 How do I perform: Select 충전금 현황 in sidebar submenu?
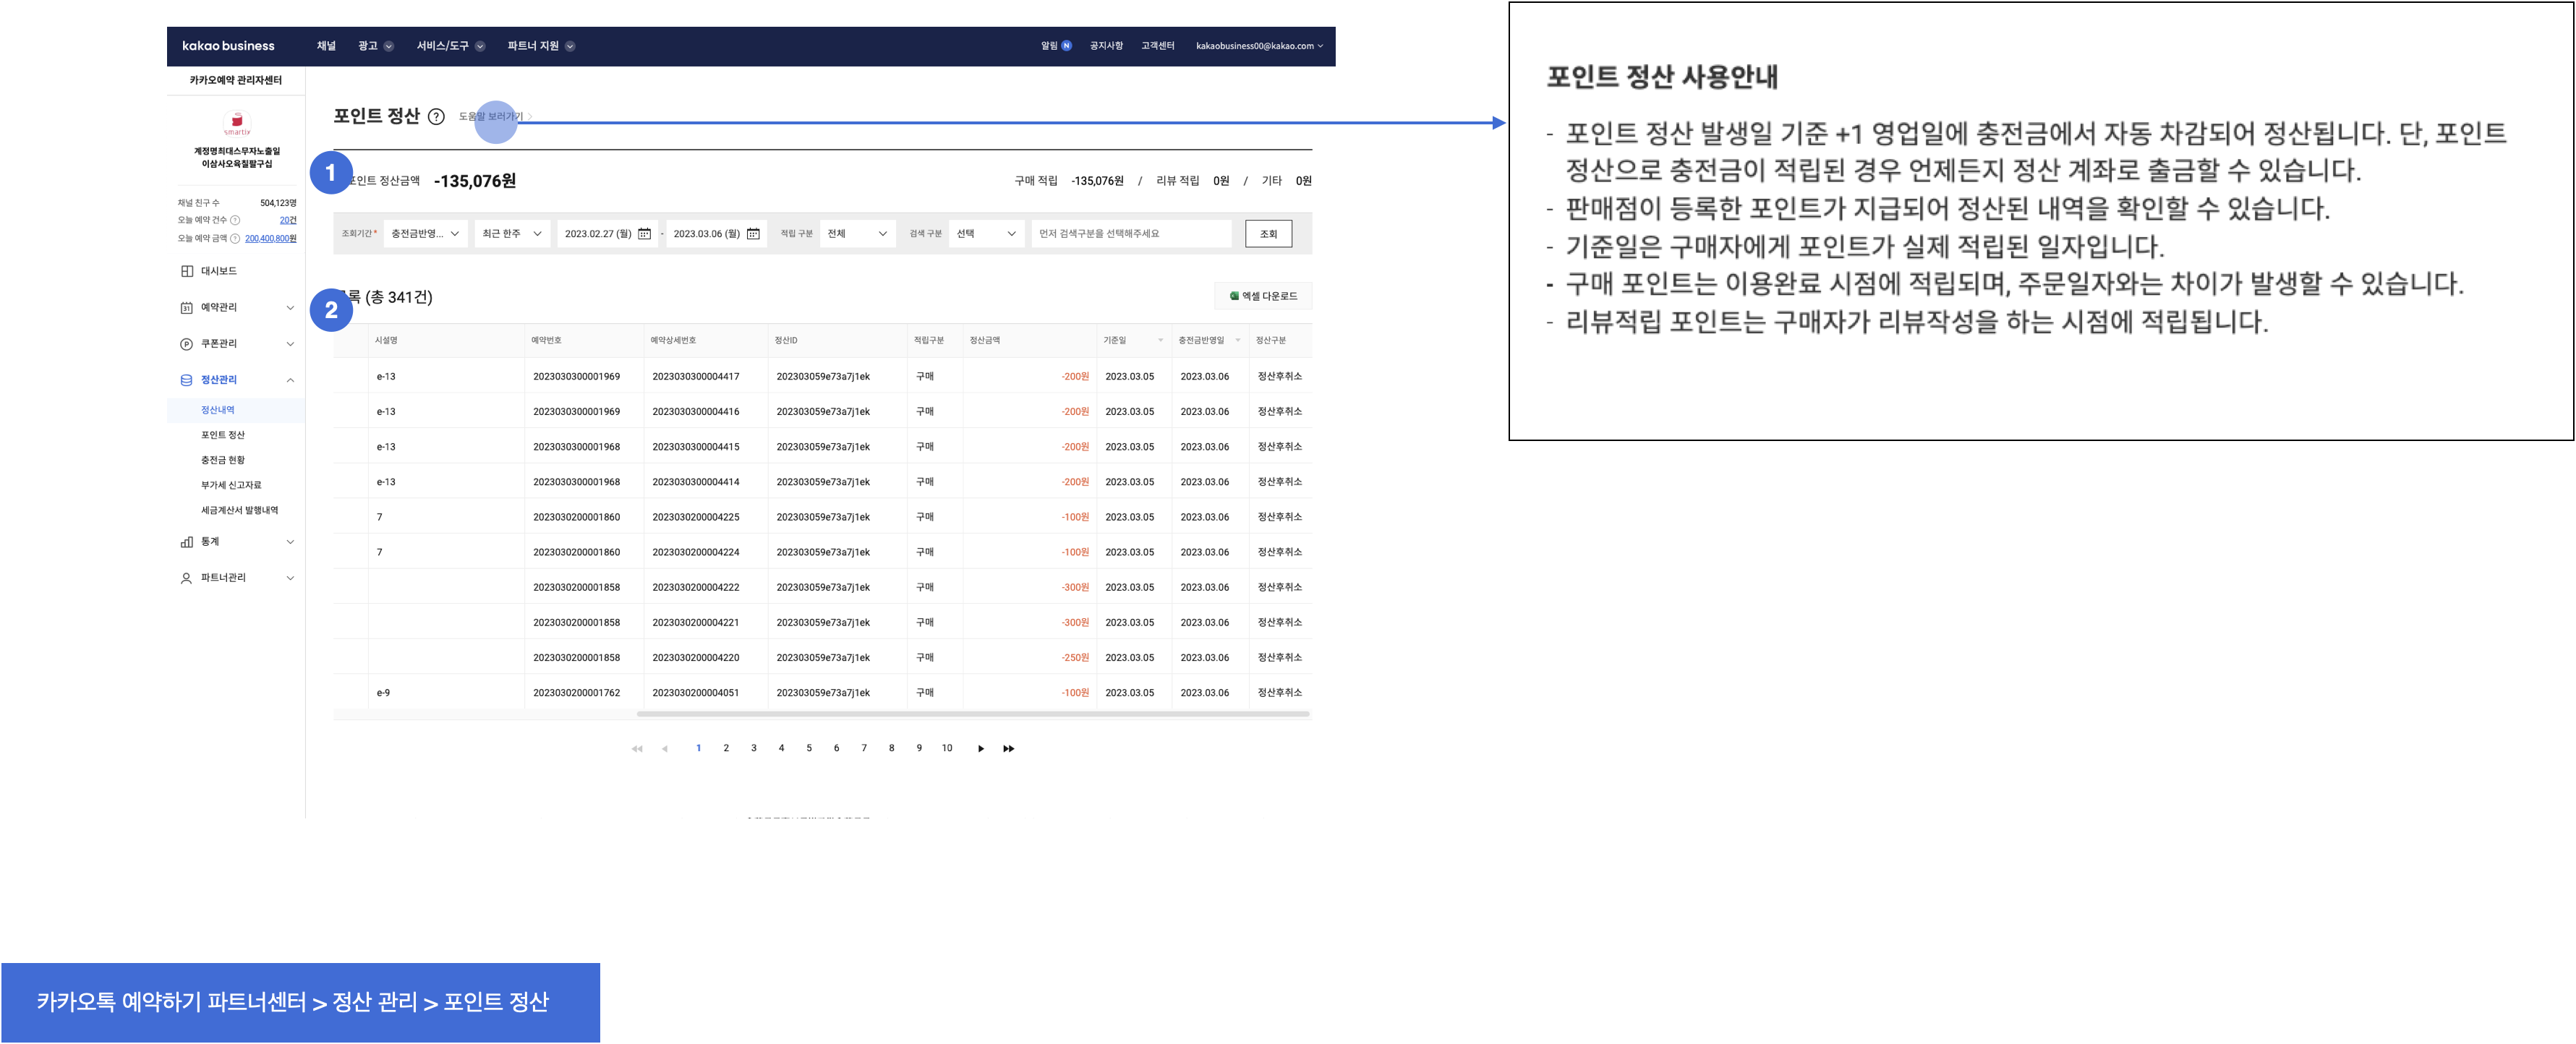click(x=222, y=460)
